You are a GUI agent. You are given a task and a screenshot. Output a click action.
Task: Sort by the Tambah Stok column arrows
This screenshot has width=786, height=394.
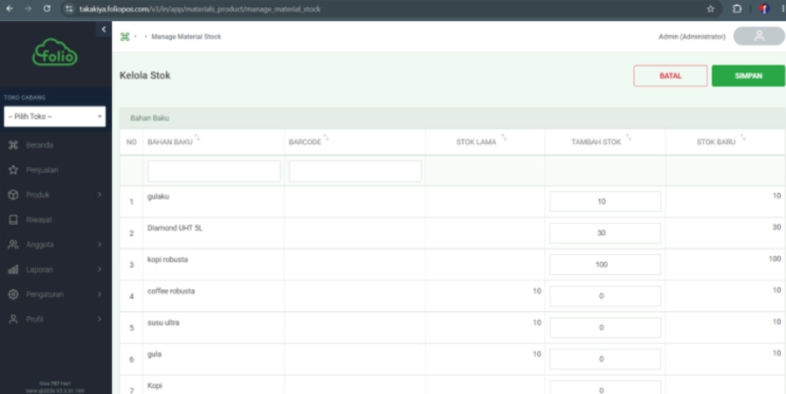pyautogui.click(x=629, y=137)
